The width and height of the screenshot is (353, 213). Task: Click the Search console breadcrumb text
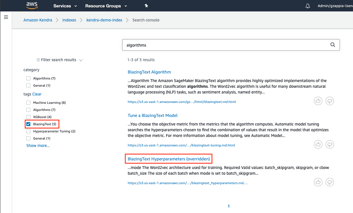point(146,20)
